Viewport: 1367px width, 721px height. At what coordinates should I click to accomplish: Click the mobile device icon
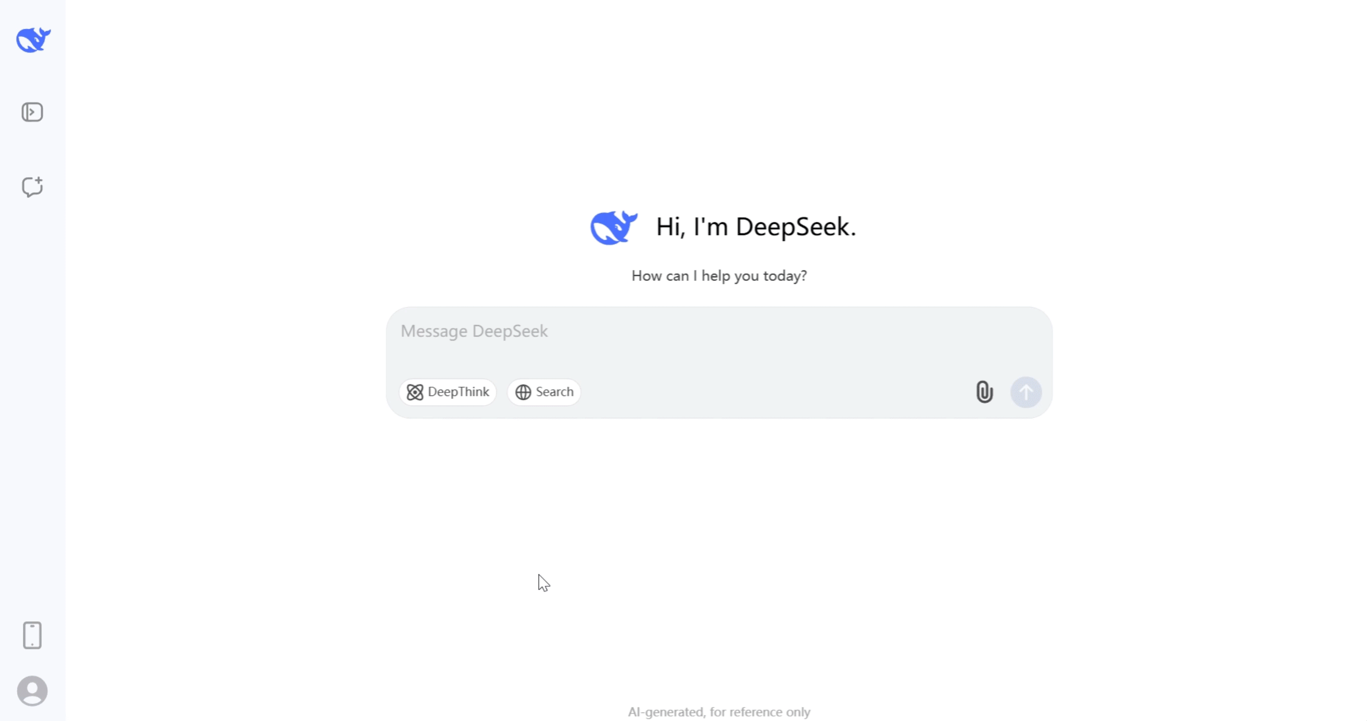pyautogui.click(x=32, y=634)
